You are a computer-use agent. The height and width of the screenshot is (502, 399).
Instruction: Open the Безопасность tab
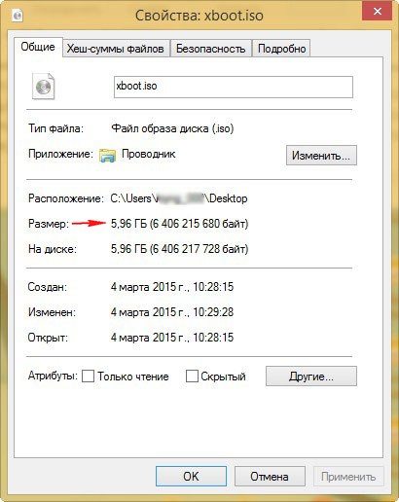coord(210,49)
